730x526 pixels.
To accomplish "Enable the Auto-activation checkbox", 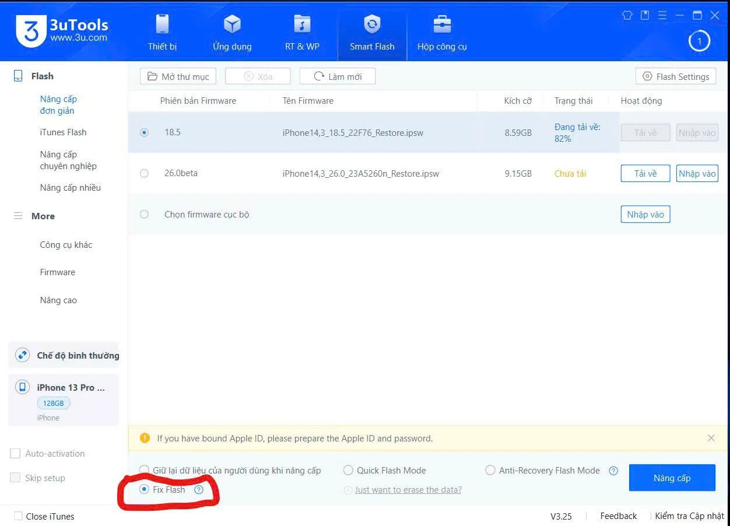I will point(15,454).
